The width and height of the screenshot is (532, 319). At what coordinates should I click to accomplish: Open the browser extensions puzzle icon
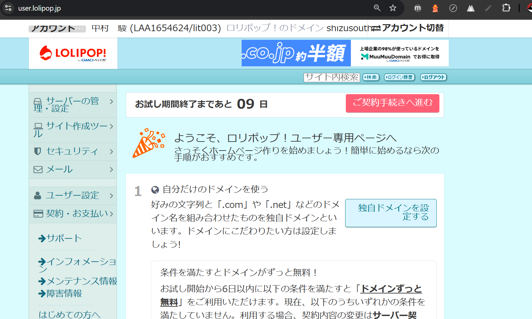(x=506, y=8)
